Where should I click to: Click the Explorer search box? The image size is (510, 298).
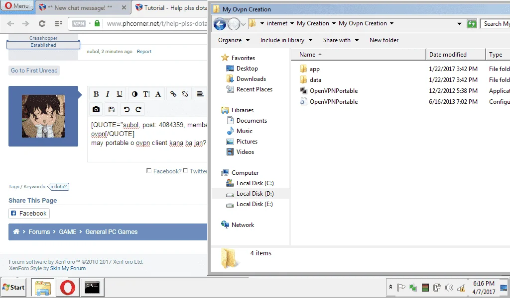pos(495,24)
